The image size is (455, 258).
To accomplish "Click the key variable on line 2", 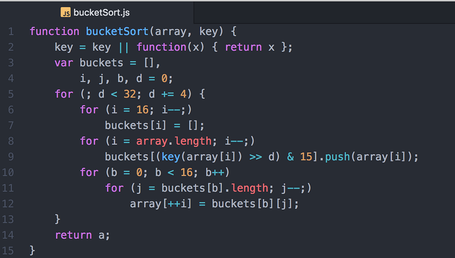I will (x=63, y=47).
